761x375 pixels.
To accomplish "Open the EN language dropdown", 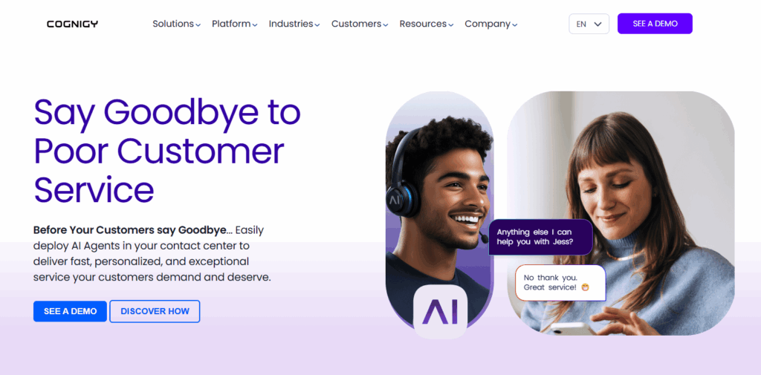I will 589,24.
